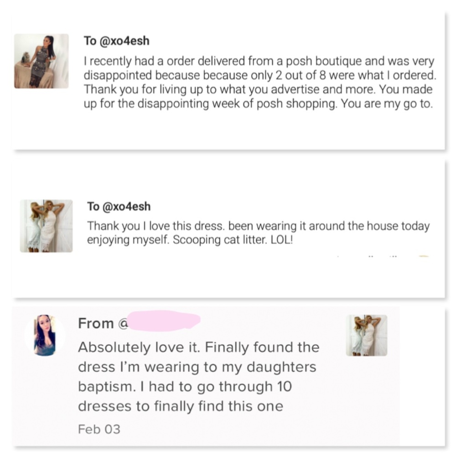Open the black dress thumbnail in first review
Screen dimensions: 456x456
tap(41, 61)
